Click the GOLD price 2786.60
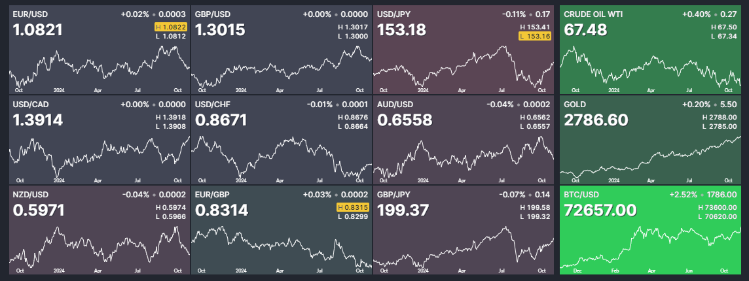This screenshot has width=749, height=281. (x=596, y=120)
